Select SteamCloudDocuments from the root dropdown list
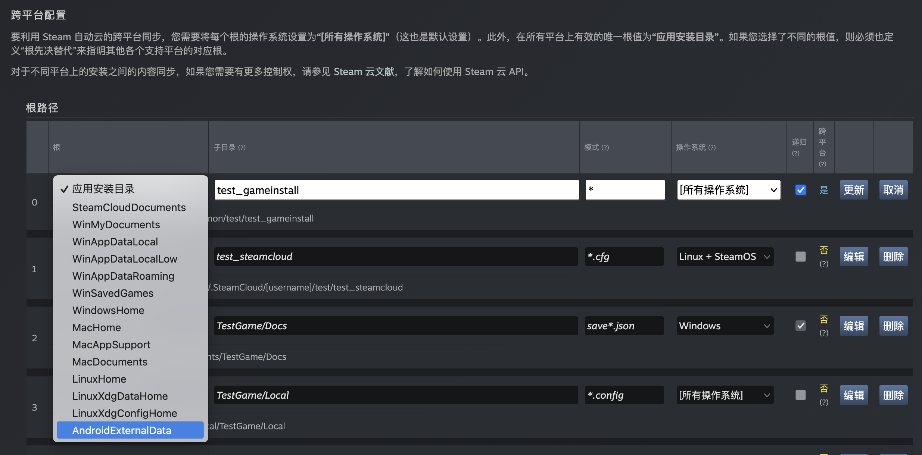The width and height of the screenshot is (922, 455). tap(130, 207)
